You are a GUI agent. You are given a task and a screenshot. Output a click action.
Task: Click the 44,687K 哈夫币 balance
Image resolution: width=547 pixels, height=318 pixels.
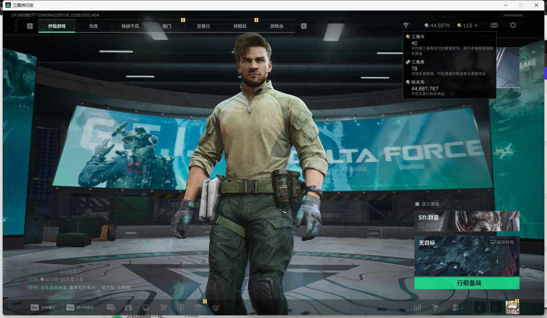point(437,25)
